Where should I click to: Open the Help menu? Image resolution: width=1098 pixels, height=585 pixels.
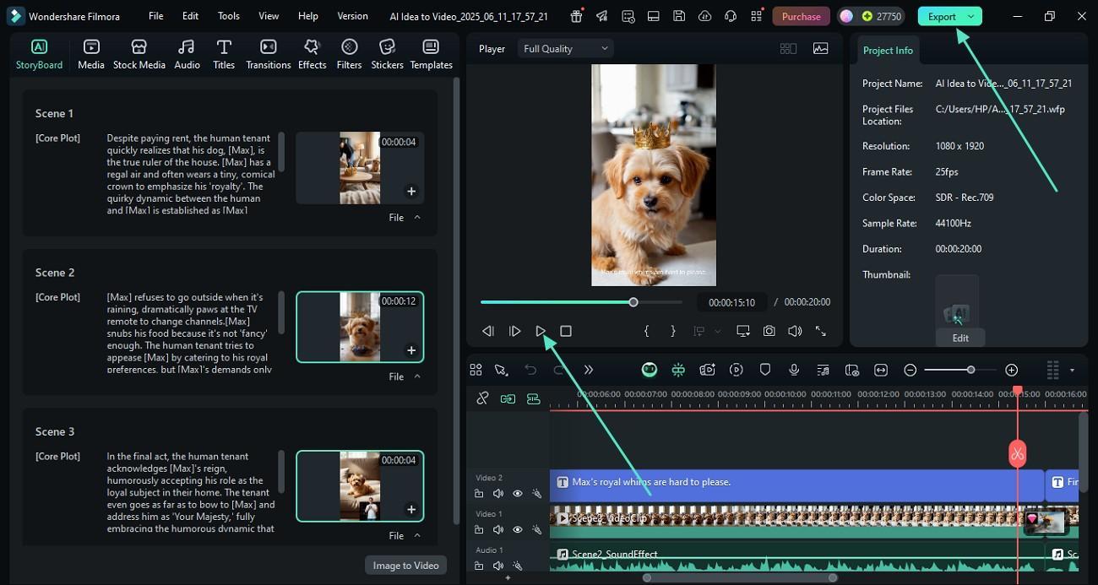click(308, 16)
